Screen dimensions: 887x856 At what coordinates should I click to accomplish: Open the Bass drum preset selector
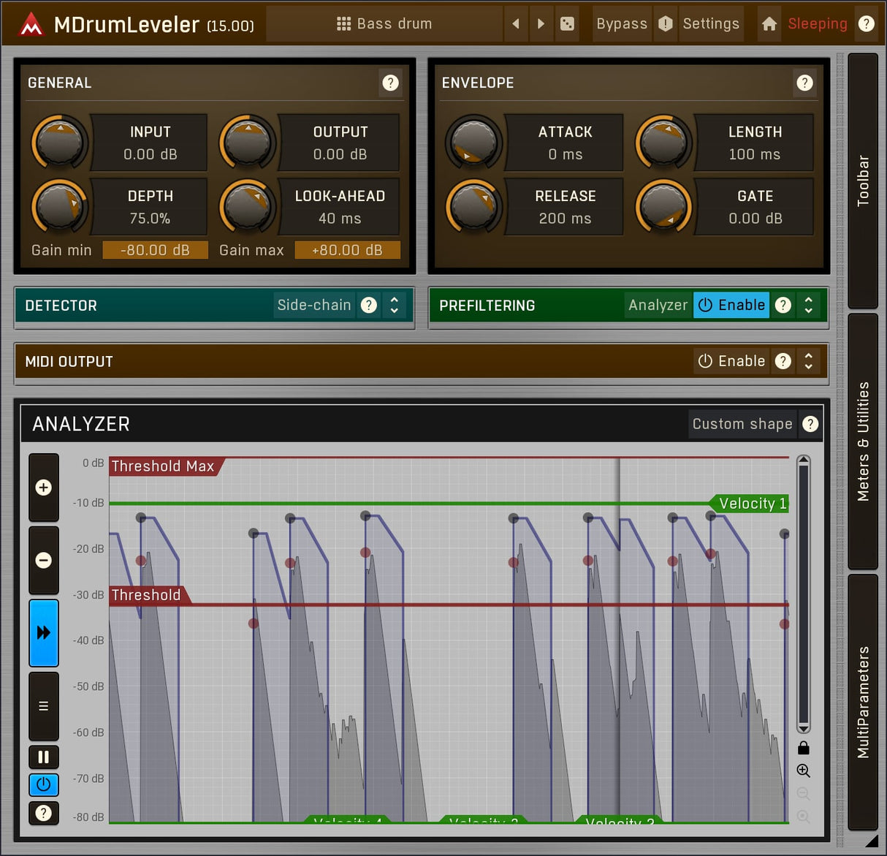(384, 24)
